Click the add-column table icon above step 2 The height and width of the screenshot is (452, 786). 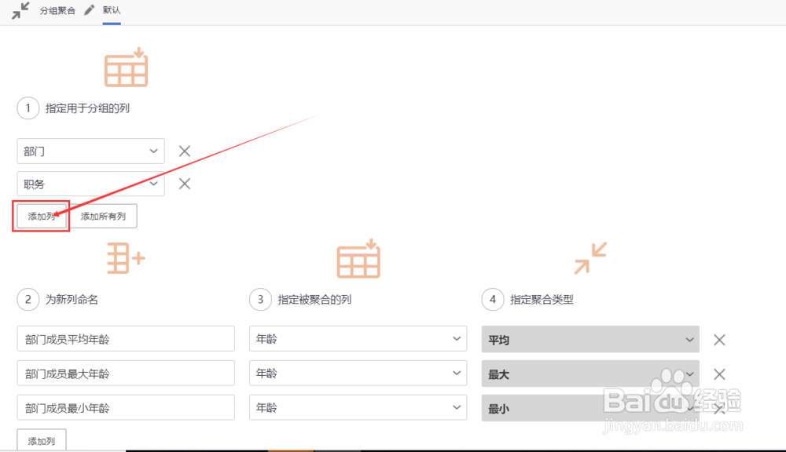(x=126, y=259)
